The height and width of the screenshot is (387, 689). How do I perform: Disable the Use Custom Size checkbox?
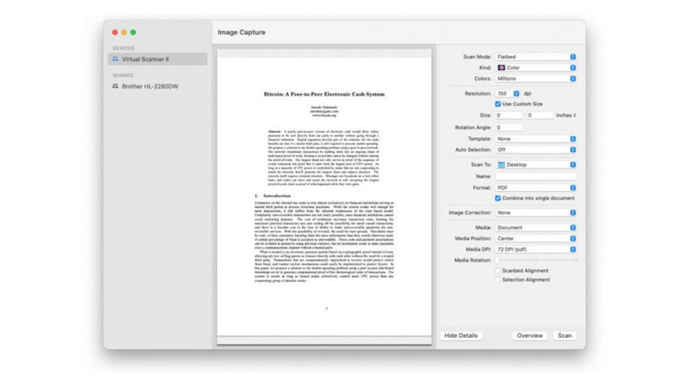[x=498, y=104]
